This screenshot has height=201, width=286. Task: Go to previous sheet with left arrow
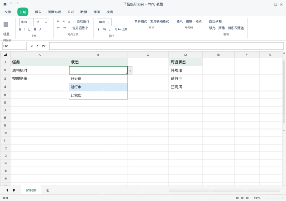[x=7, y=190]
